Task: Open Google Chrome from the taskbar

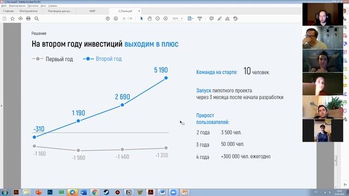Action: point(95,192)
